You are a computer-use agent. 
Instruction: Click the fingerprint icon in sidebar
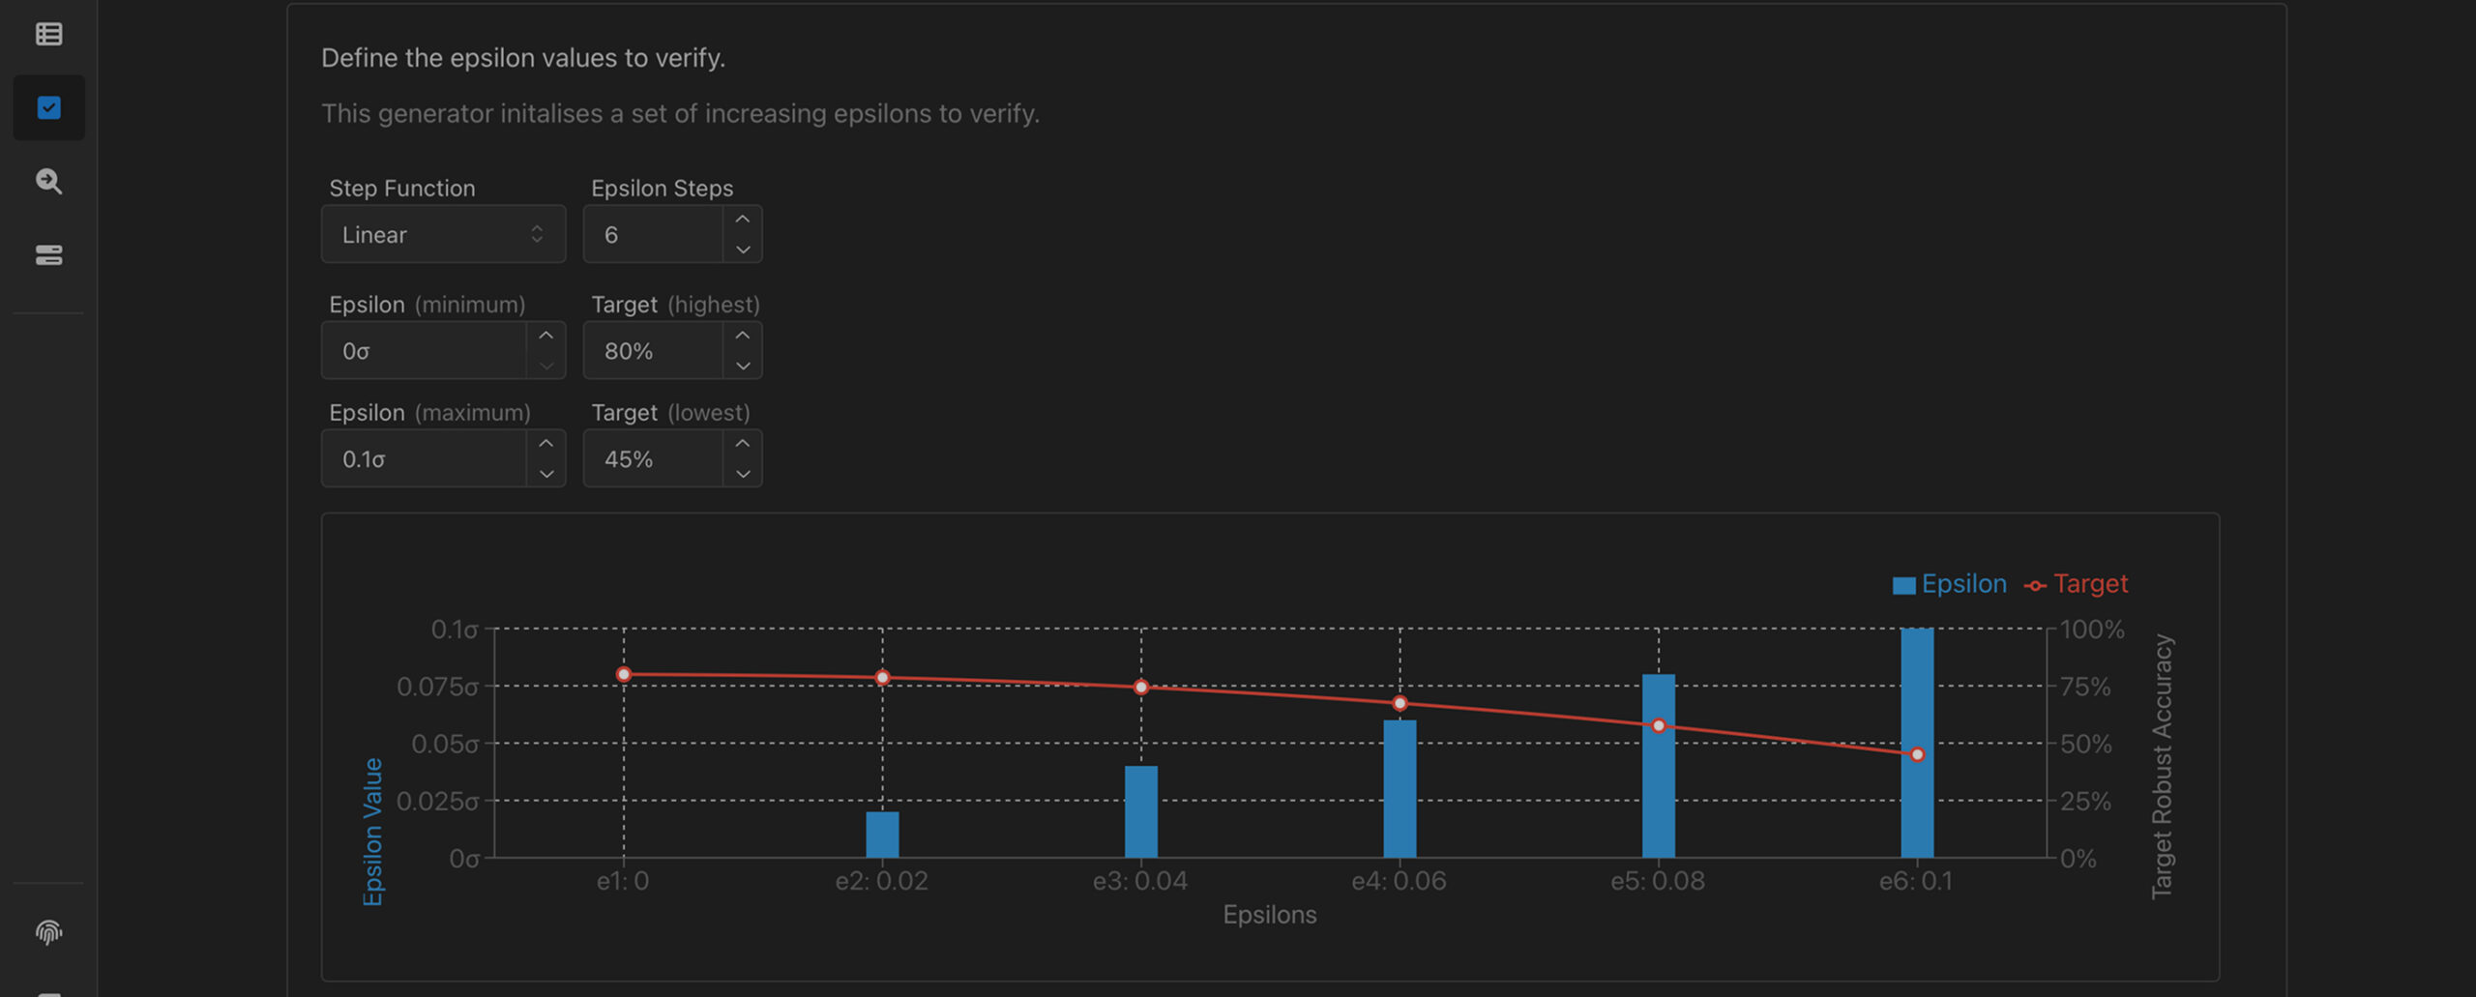[x=48, y=932]
